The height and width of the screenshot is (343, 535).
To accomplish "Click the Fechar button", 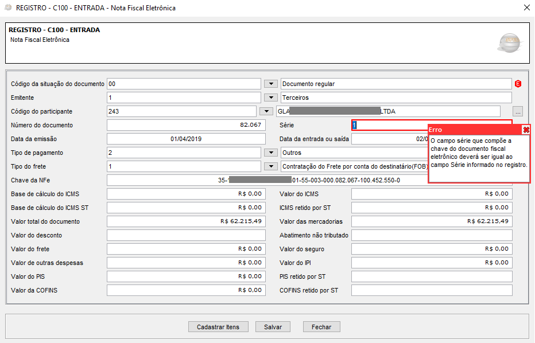I will point(321,327).
